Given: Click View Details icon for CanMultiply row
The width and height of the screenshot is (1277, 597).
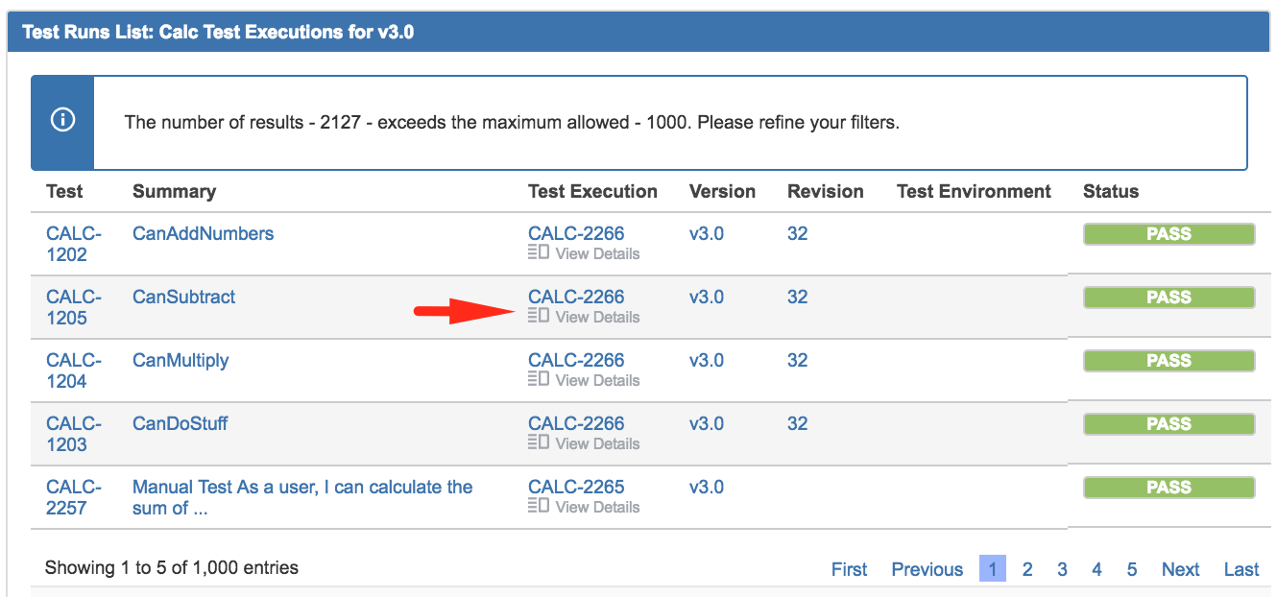Looking at the screenshot, I should [539, 379].
